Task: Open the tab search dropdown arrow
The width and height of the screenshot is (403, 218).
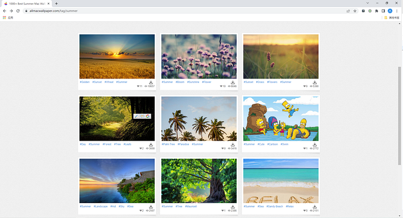Action: [367, 3]
